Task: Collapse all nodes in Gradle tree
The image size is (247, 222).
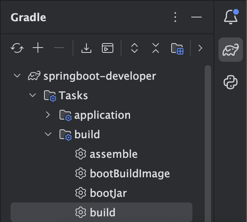Action: (x=156, y=48)
